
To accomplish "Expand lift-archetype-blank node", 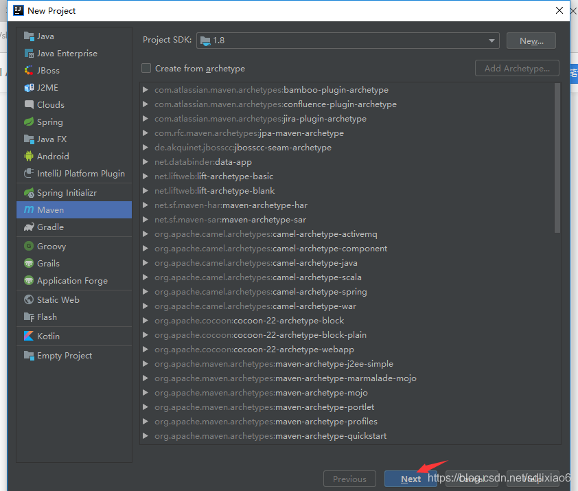I will click(146, 190).
